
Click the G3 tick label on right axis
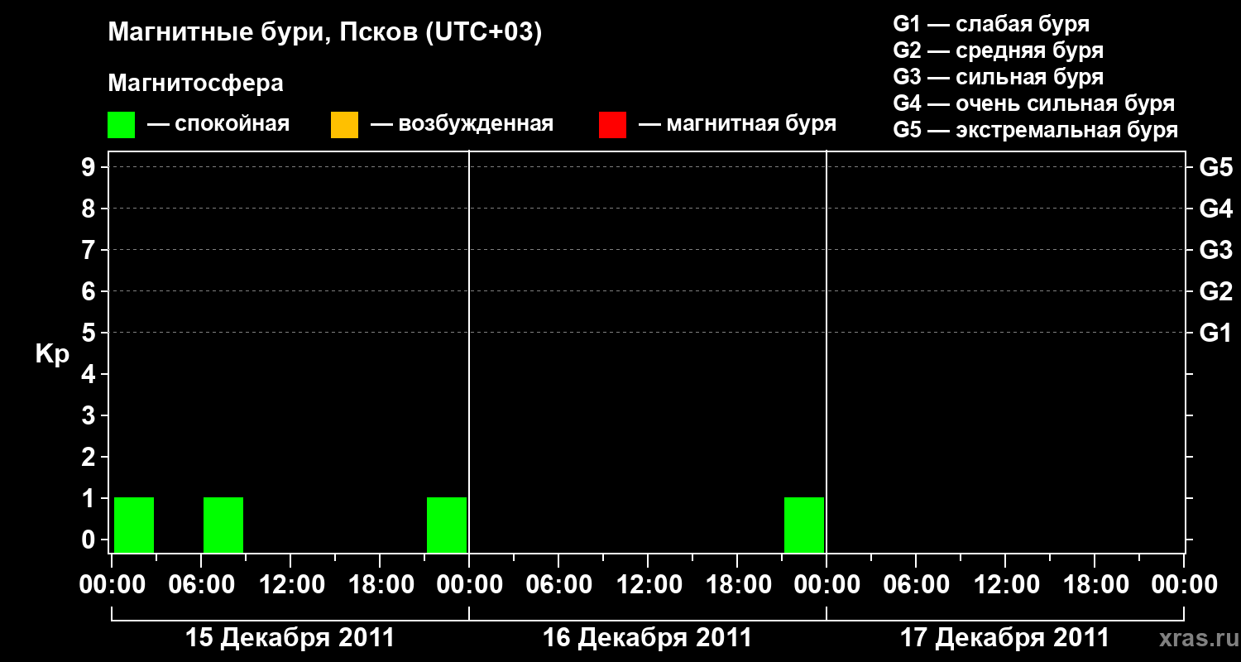1216,250
